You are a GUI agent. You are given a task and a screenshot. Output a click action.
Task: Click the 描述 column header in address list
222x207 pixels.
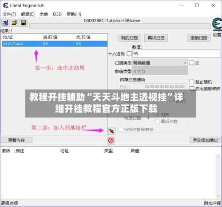point(20,151)
